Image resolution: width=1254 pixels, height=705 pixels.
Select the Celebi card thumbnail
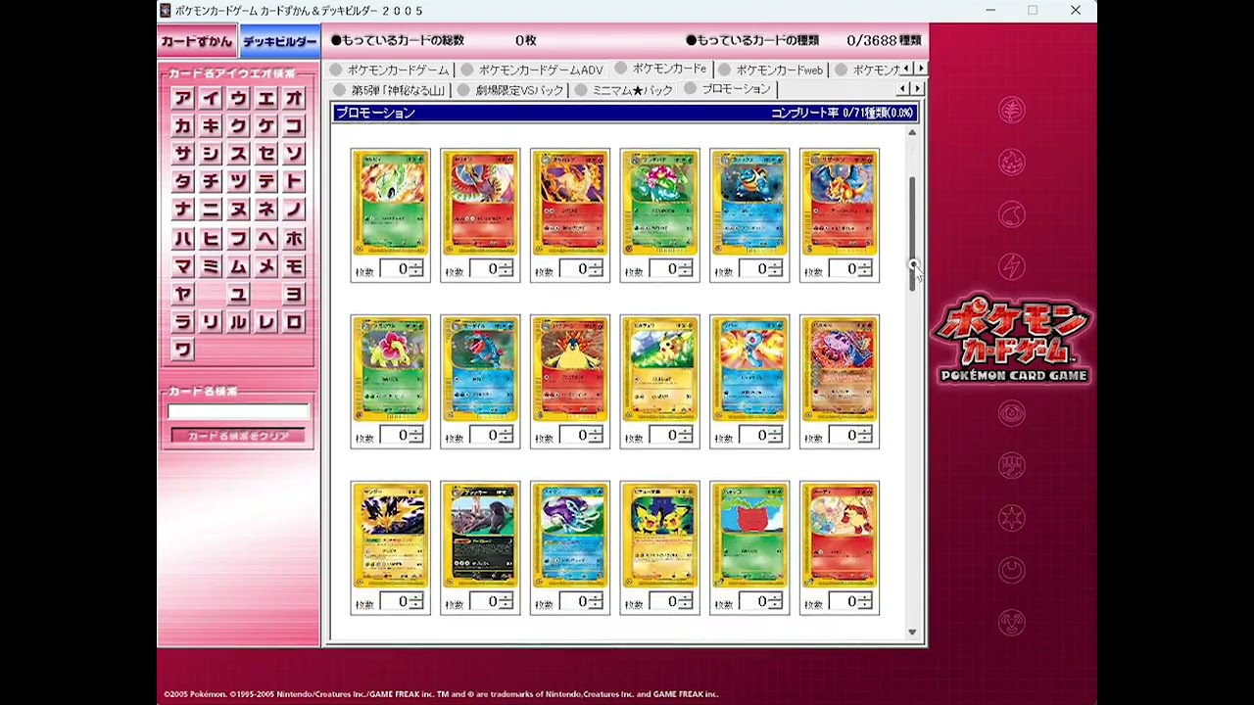(x=390, y=202)
